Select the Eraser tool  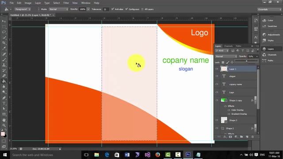(4, 76)
